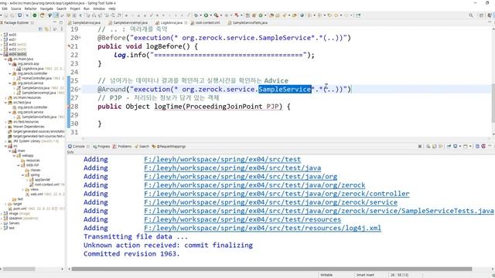The height and width of the screenshot is (278, 495).
Task: Select LogAdvice.java in Package Explorer
Action: 32,69
